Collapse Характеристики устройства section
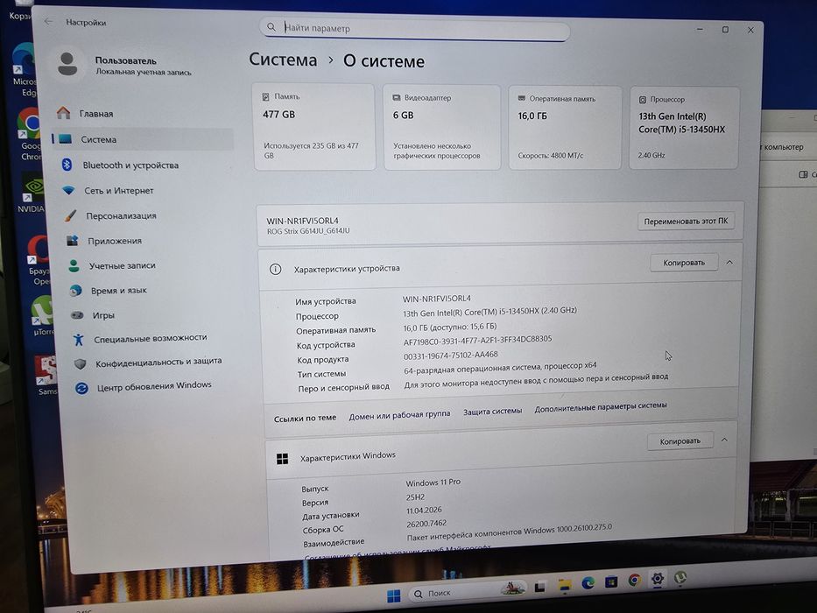 click(x=729, y=262)
